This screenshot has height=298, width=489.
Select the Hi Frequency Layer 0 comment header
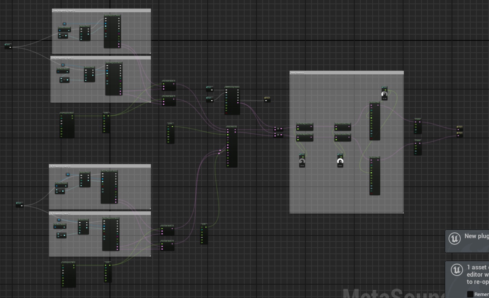point(100,166)
